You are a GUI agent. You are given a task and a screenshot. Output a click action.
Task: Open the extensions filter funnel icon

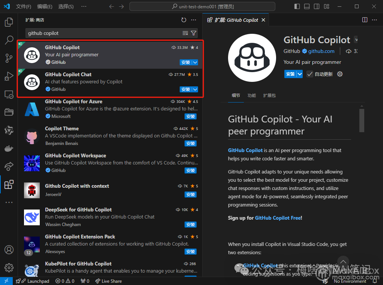(193, 33)
